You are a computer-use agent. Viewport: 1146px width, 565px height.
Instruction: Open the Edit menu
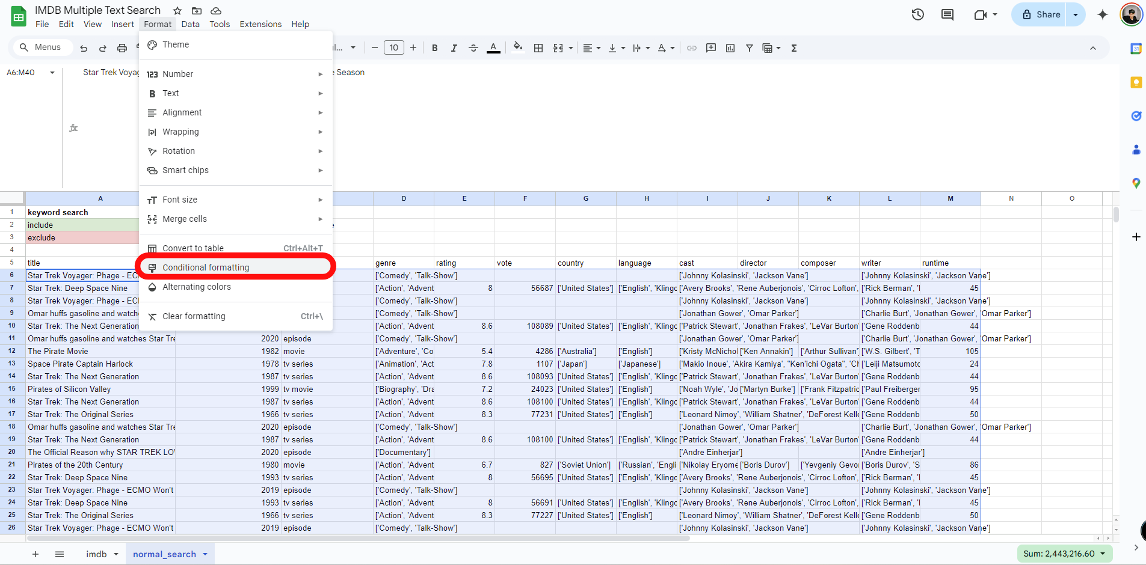66,24
